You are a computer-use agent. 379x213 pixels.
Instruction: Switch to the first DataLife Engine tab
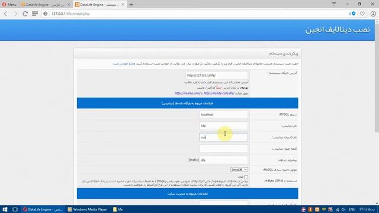click(46, 4)
